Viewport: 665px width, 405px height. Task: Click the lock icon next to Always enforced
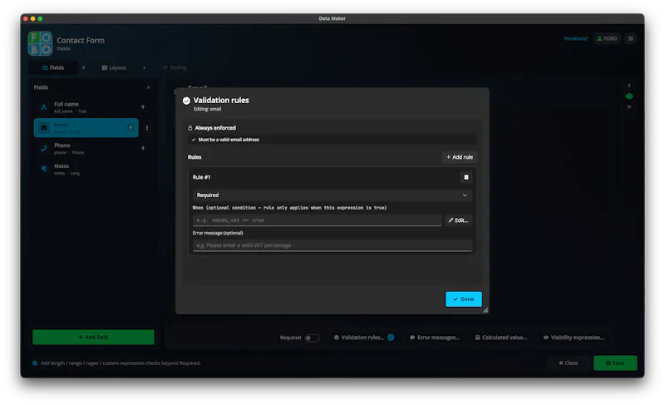coord(190,127)
